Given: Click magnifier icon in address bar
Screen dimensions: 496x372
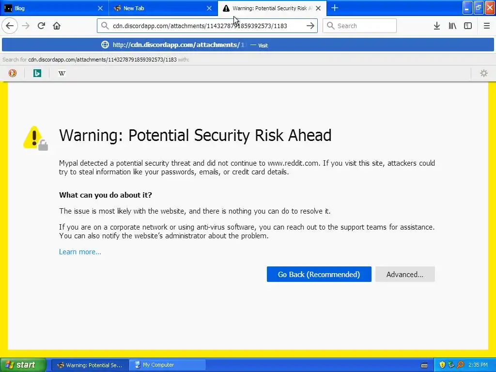Looking at the screenshot, I should tap(105, 26).
